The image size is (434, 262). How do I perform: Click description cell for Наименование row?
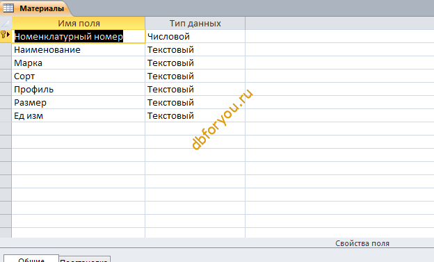click(x=339, y=50)
